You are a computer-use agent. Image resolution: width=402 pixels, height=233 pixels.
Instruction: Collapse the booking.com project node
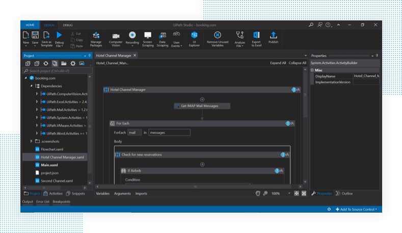[25, 78]
